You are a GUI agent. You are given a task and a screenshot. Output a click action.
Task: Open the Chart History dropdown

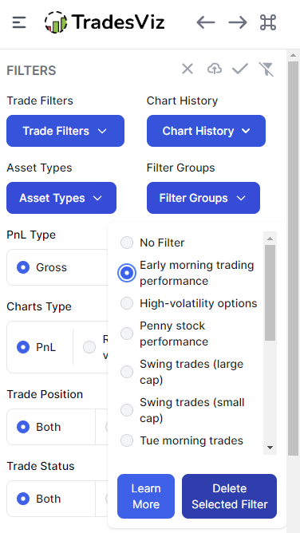pyautogui.click(x=206, y=131)
